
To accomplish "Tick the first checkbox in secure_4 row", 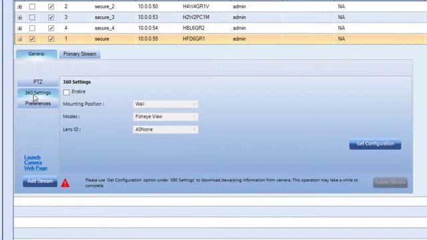I will 32,28.
